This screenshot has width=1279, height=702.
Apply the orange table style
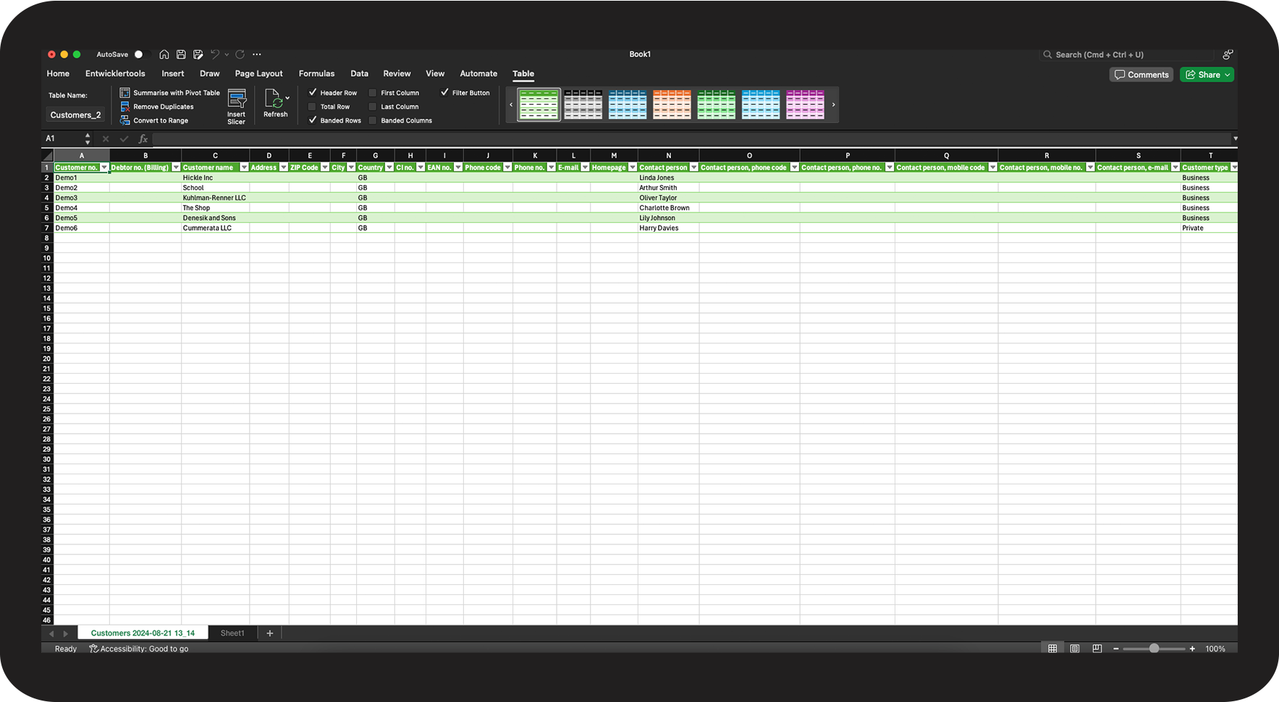[x=672, y=105]
